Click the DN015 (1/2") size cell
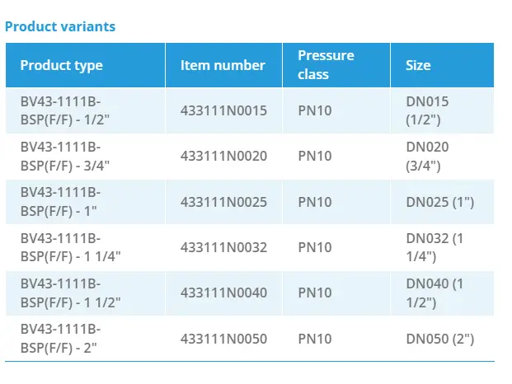 (429, 110)
